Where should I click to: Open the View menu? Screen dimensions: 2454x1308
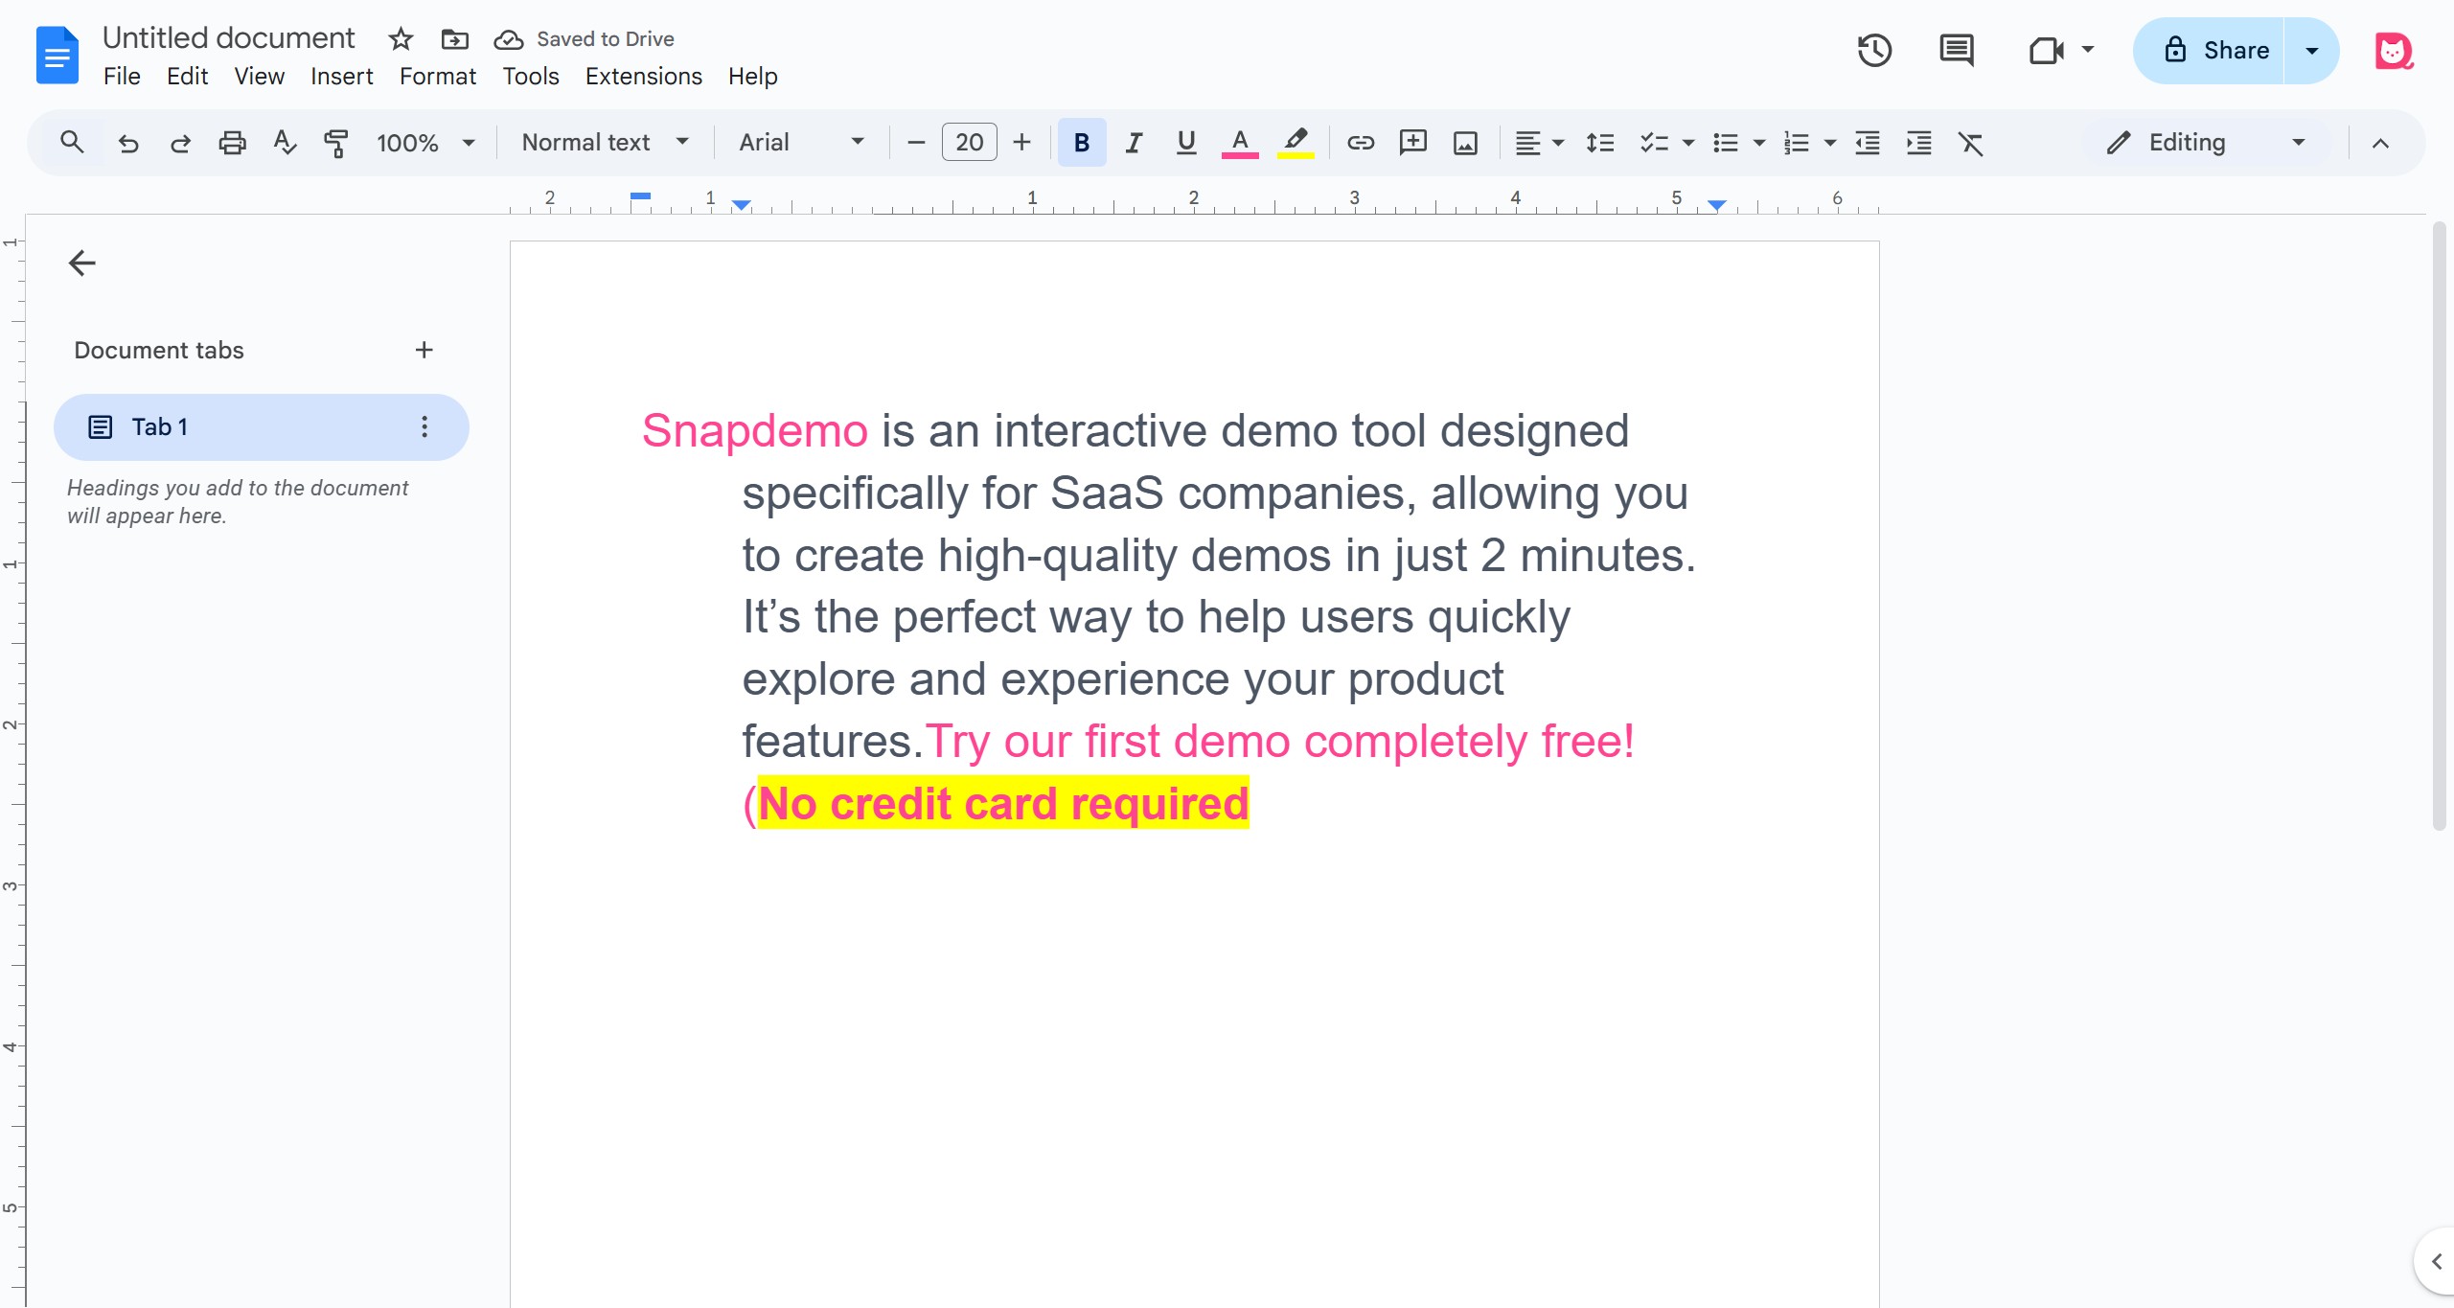[259, 77]
